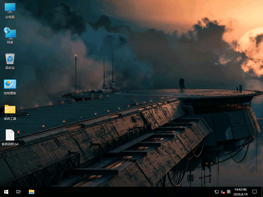Open the Windows Start menu

[6, 192]
